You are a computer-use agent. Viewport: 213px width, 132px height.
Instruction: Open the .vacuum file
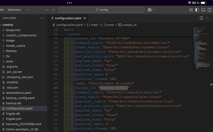pos(12,87)
